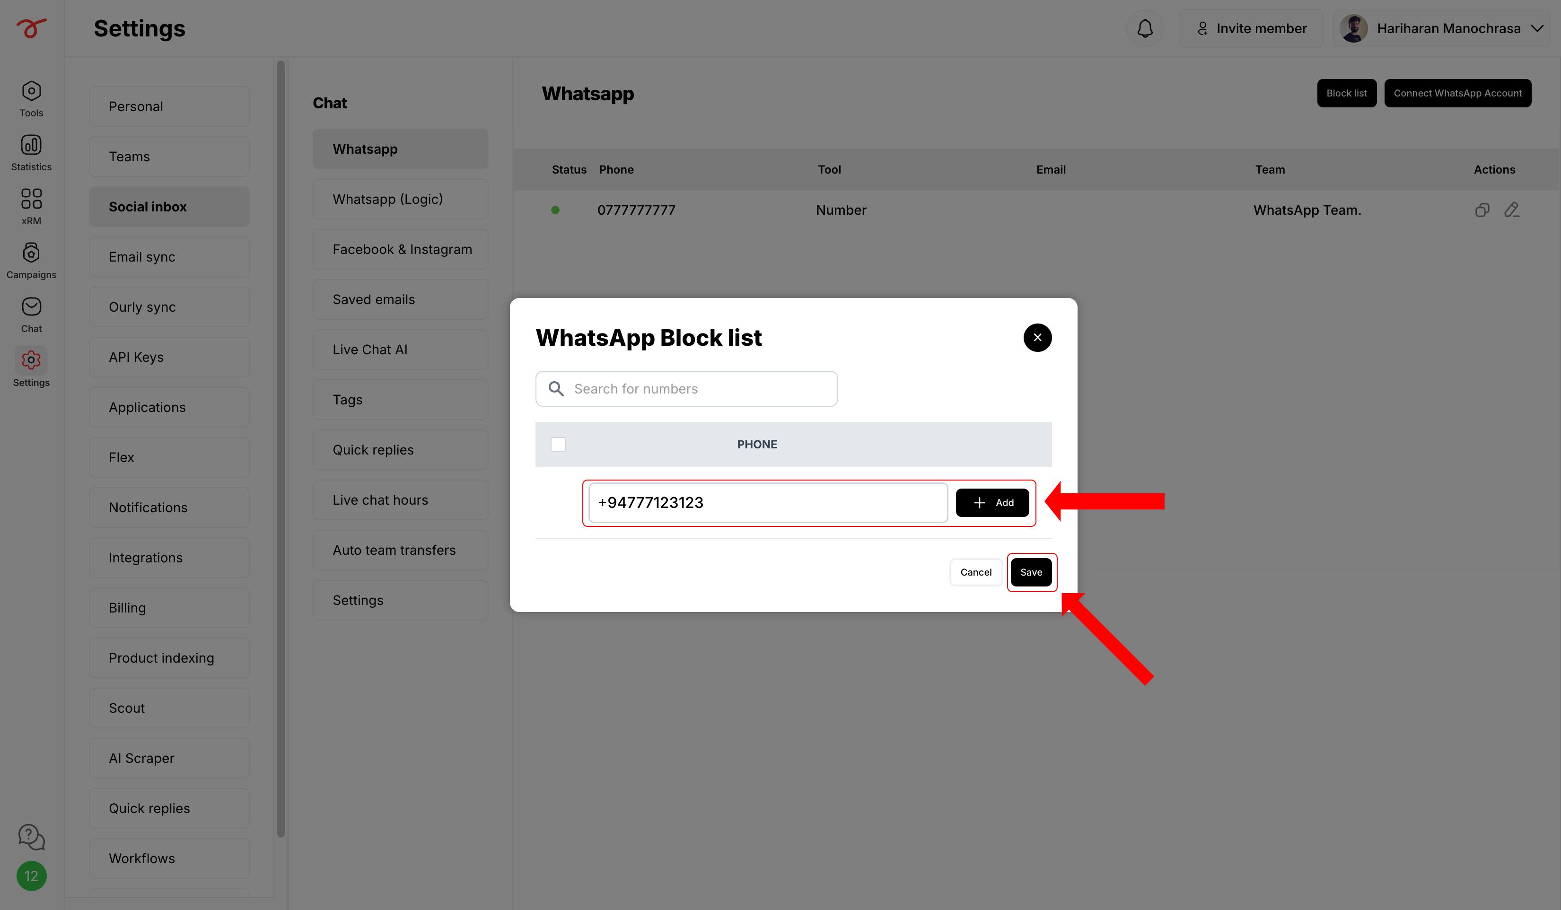Open Billing settings
Screen dimensions: 1561x910
169,608
